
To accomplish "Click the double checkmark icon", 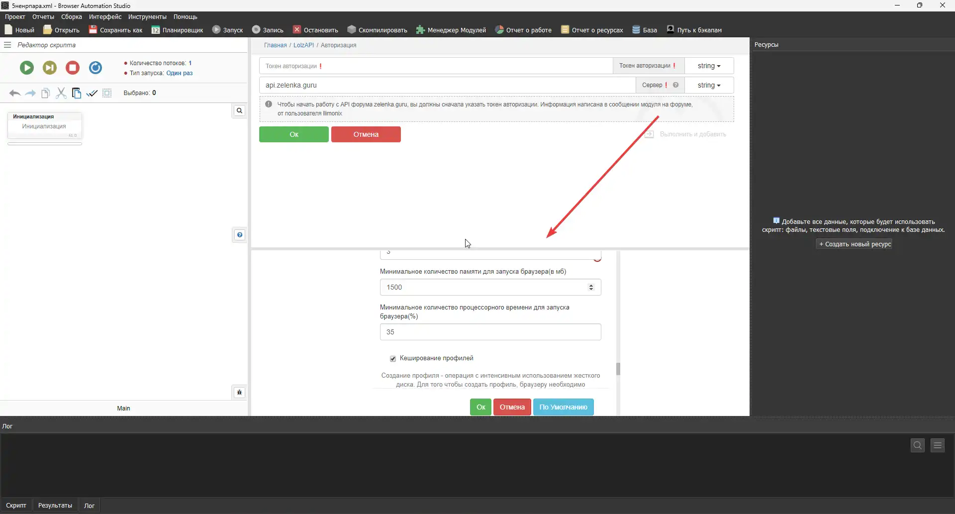I will point(92,93).
